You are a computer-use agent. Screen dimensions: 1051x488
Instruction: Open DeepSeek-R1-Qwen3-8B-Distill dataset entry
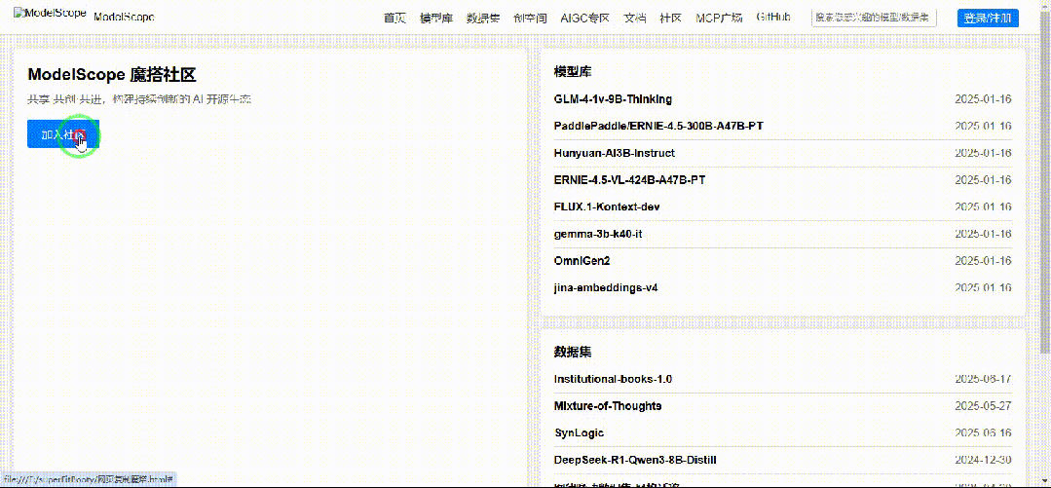pos(636,460)
